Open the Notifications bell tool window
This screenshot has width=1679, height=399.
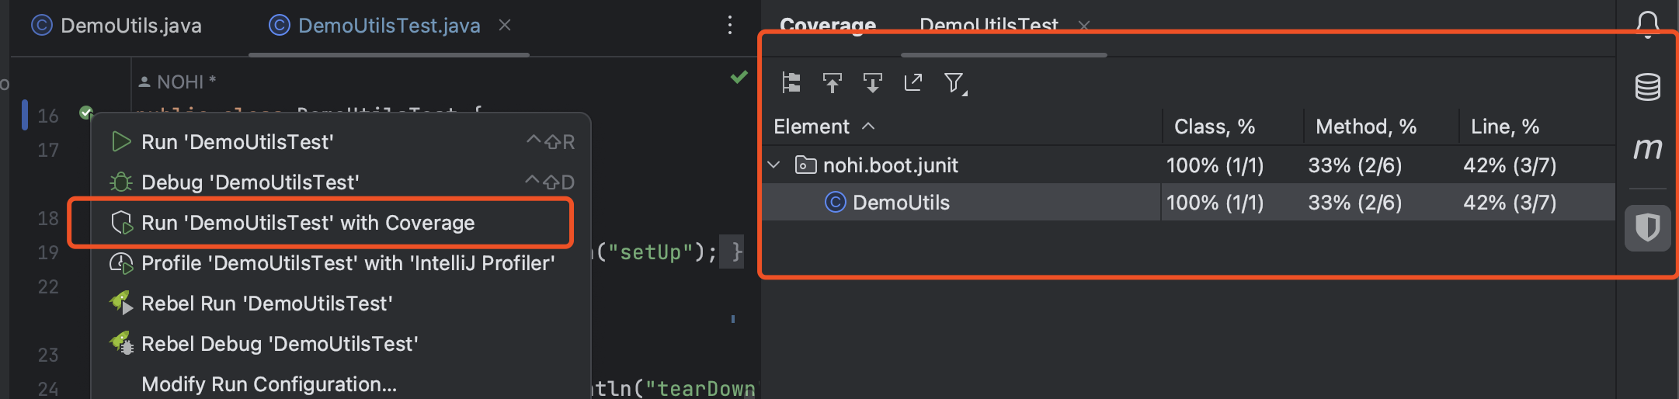pyautogui.click(x=1647, y=25)
